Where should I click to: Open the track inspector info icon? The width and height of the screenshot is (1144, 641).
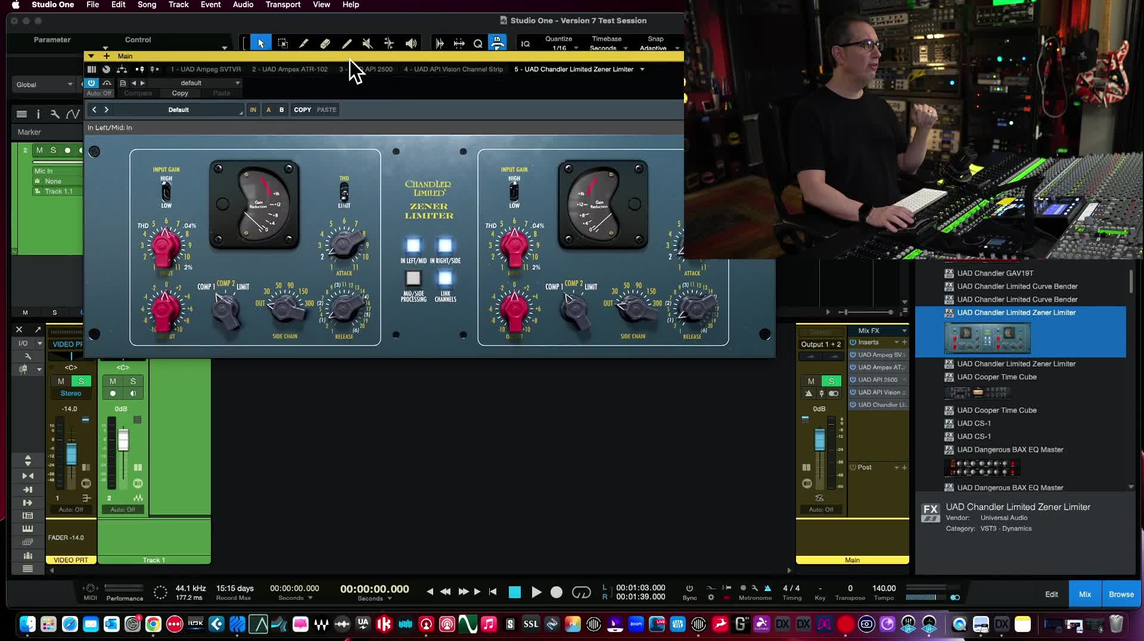38,114
